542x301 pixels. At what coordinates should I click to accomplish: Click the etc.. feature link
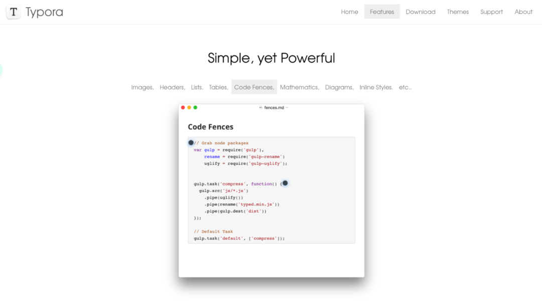click(405, 87)
